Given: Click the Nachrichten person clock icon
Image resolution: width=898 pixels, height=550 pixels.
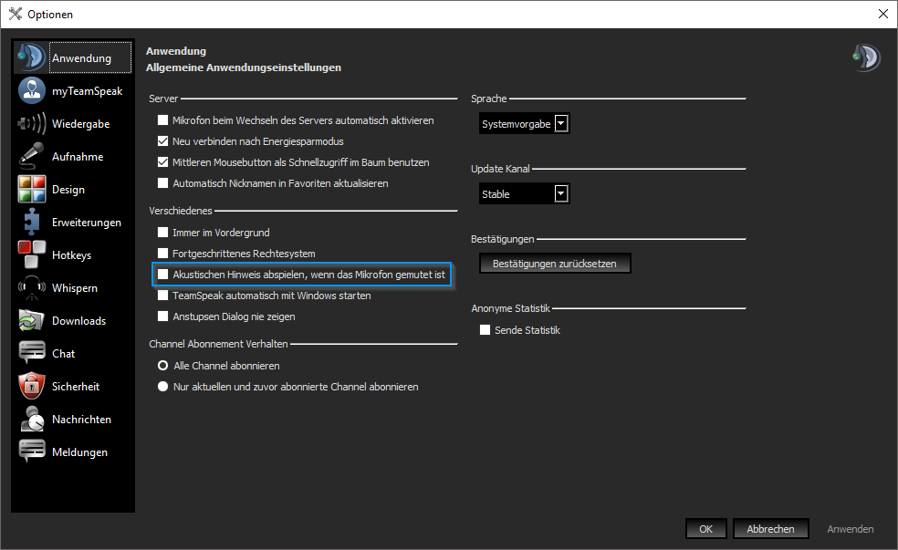Looking at the screenshot, I should (x=32, y=419).
